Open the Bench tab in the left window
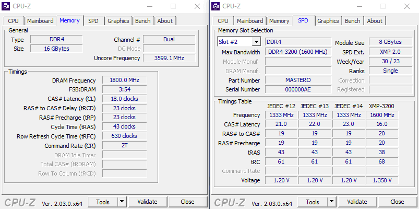The width and height of the screenshot is (419, 209). click(142, 21)
